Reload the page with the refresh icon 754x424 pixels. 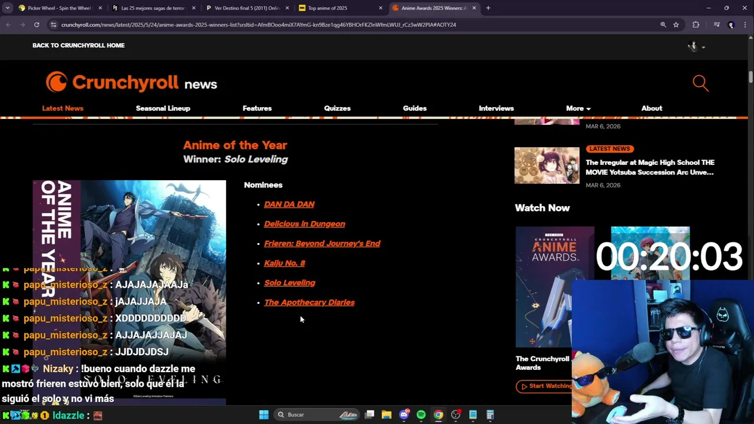coord(37,25)
